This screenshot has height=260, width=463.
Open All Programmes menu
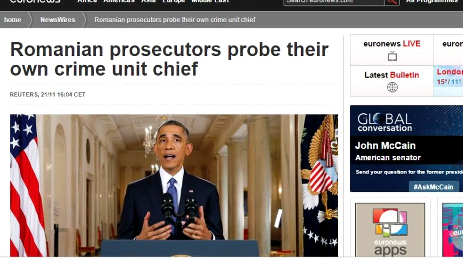pos(432,1)
